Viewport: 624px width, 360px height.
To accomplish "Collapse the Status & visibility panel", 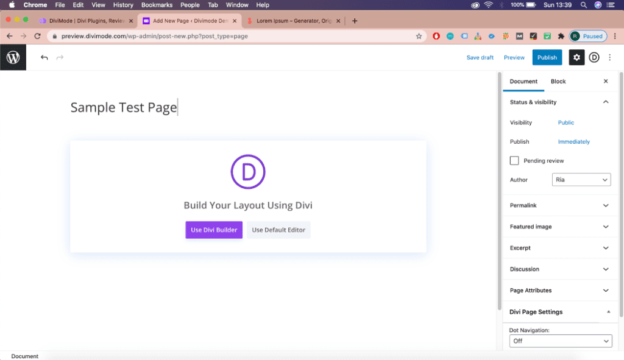I will (x=605, y=102).
